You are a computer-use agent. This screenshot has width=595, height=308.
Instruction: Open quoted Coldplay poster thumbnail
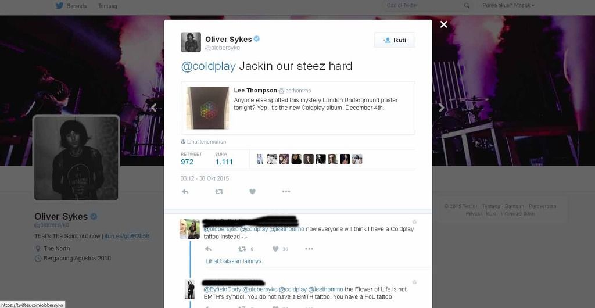207,108
